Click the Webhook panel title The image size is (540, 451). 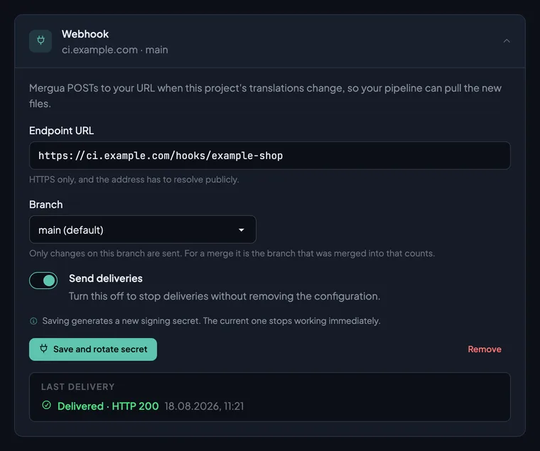pos(85,34)
